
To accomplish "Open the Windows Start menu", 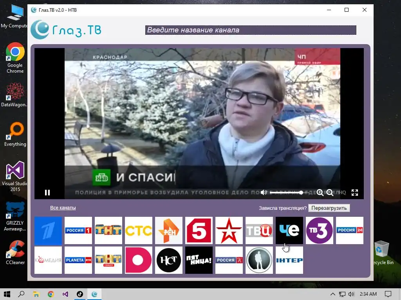I will (7, 294).
